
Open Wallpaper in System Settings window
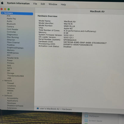[x=94, y=116]
